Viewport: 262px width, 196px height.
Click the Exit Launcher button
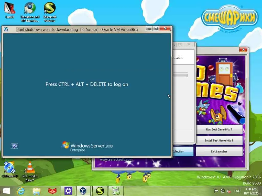(219, 151)
